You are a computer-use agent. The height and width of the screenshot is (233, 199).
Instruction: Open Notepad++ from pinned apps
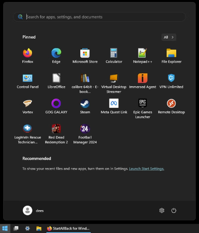pos(142,56)
